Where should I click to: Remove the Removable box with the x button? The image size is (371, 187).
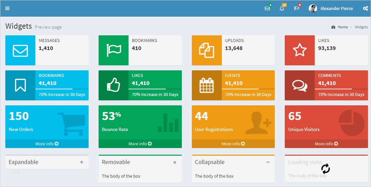[x=175, y=162]
